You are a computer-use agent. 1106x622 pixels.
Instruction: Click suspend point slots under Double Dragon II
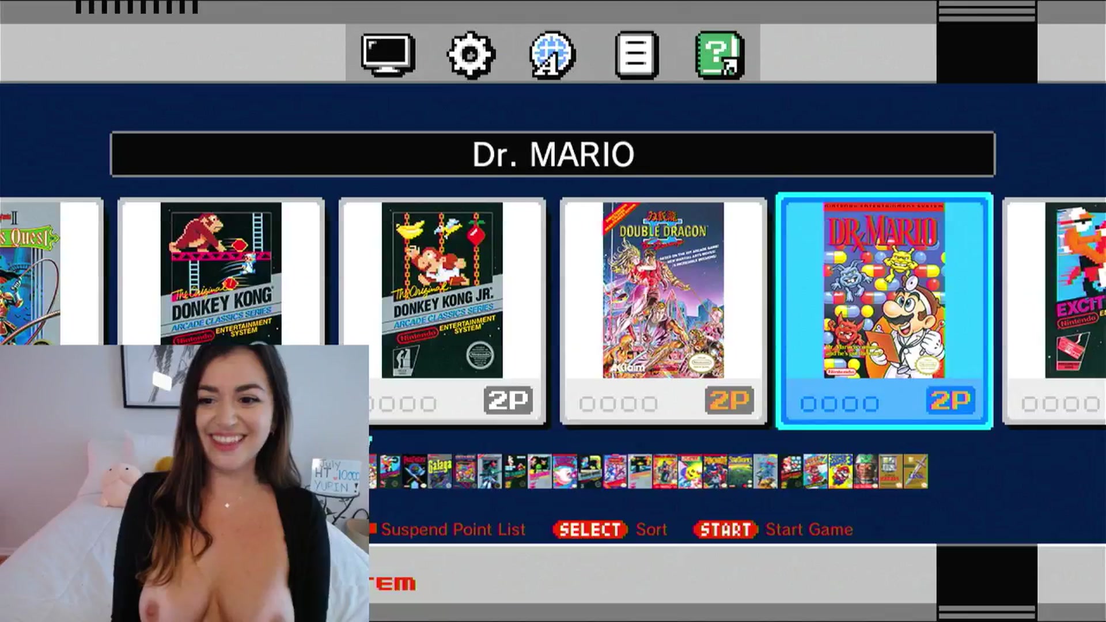618,404
